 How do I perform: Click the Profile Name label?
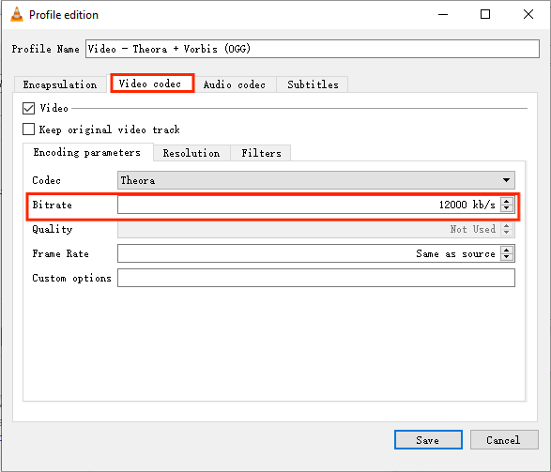pos(46,49)
